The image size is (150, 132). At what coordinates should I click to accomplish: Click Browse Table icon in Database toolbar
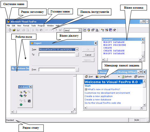pos(25,101)
